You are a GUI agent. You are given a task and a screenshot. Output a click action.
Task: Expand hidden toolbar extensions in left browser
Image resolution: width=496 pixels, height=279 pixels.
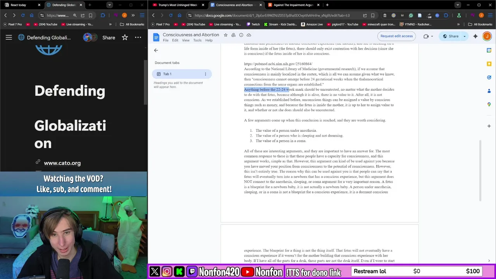pos(133,15)
